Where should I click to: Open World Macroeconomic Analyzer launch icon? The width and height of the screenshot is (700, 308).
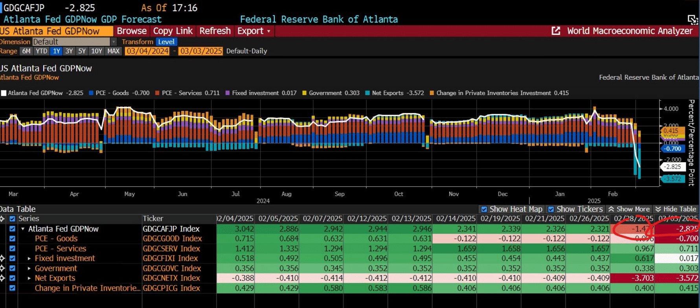click(x=556, y=31)
